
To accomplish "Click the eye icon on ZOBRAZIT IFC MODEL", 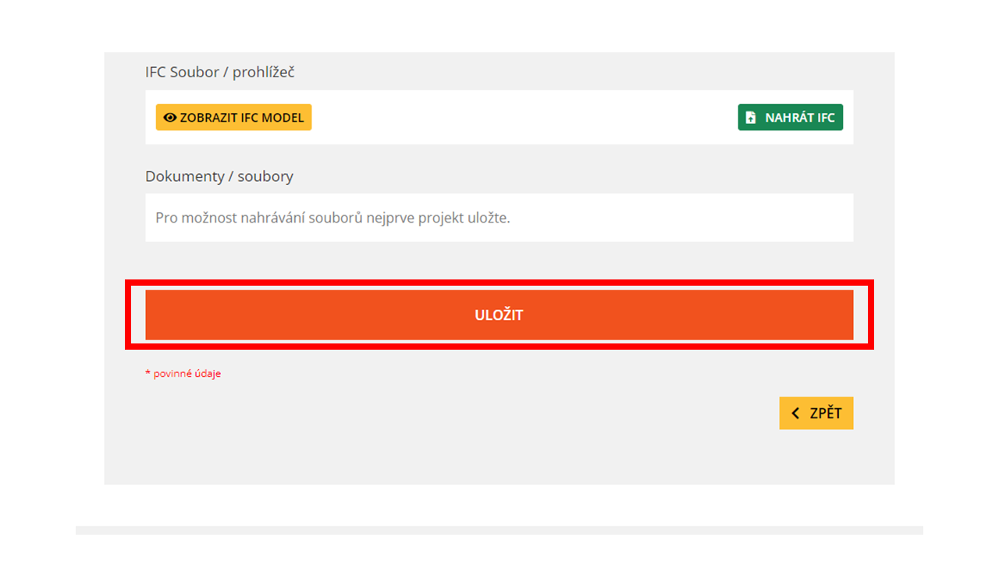I will [x=170, y=118].
